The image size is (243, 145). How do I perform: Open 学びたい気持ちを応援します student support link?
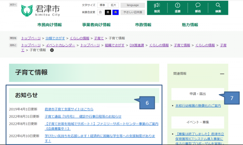tap(100, 138)
